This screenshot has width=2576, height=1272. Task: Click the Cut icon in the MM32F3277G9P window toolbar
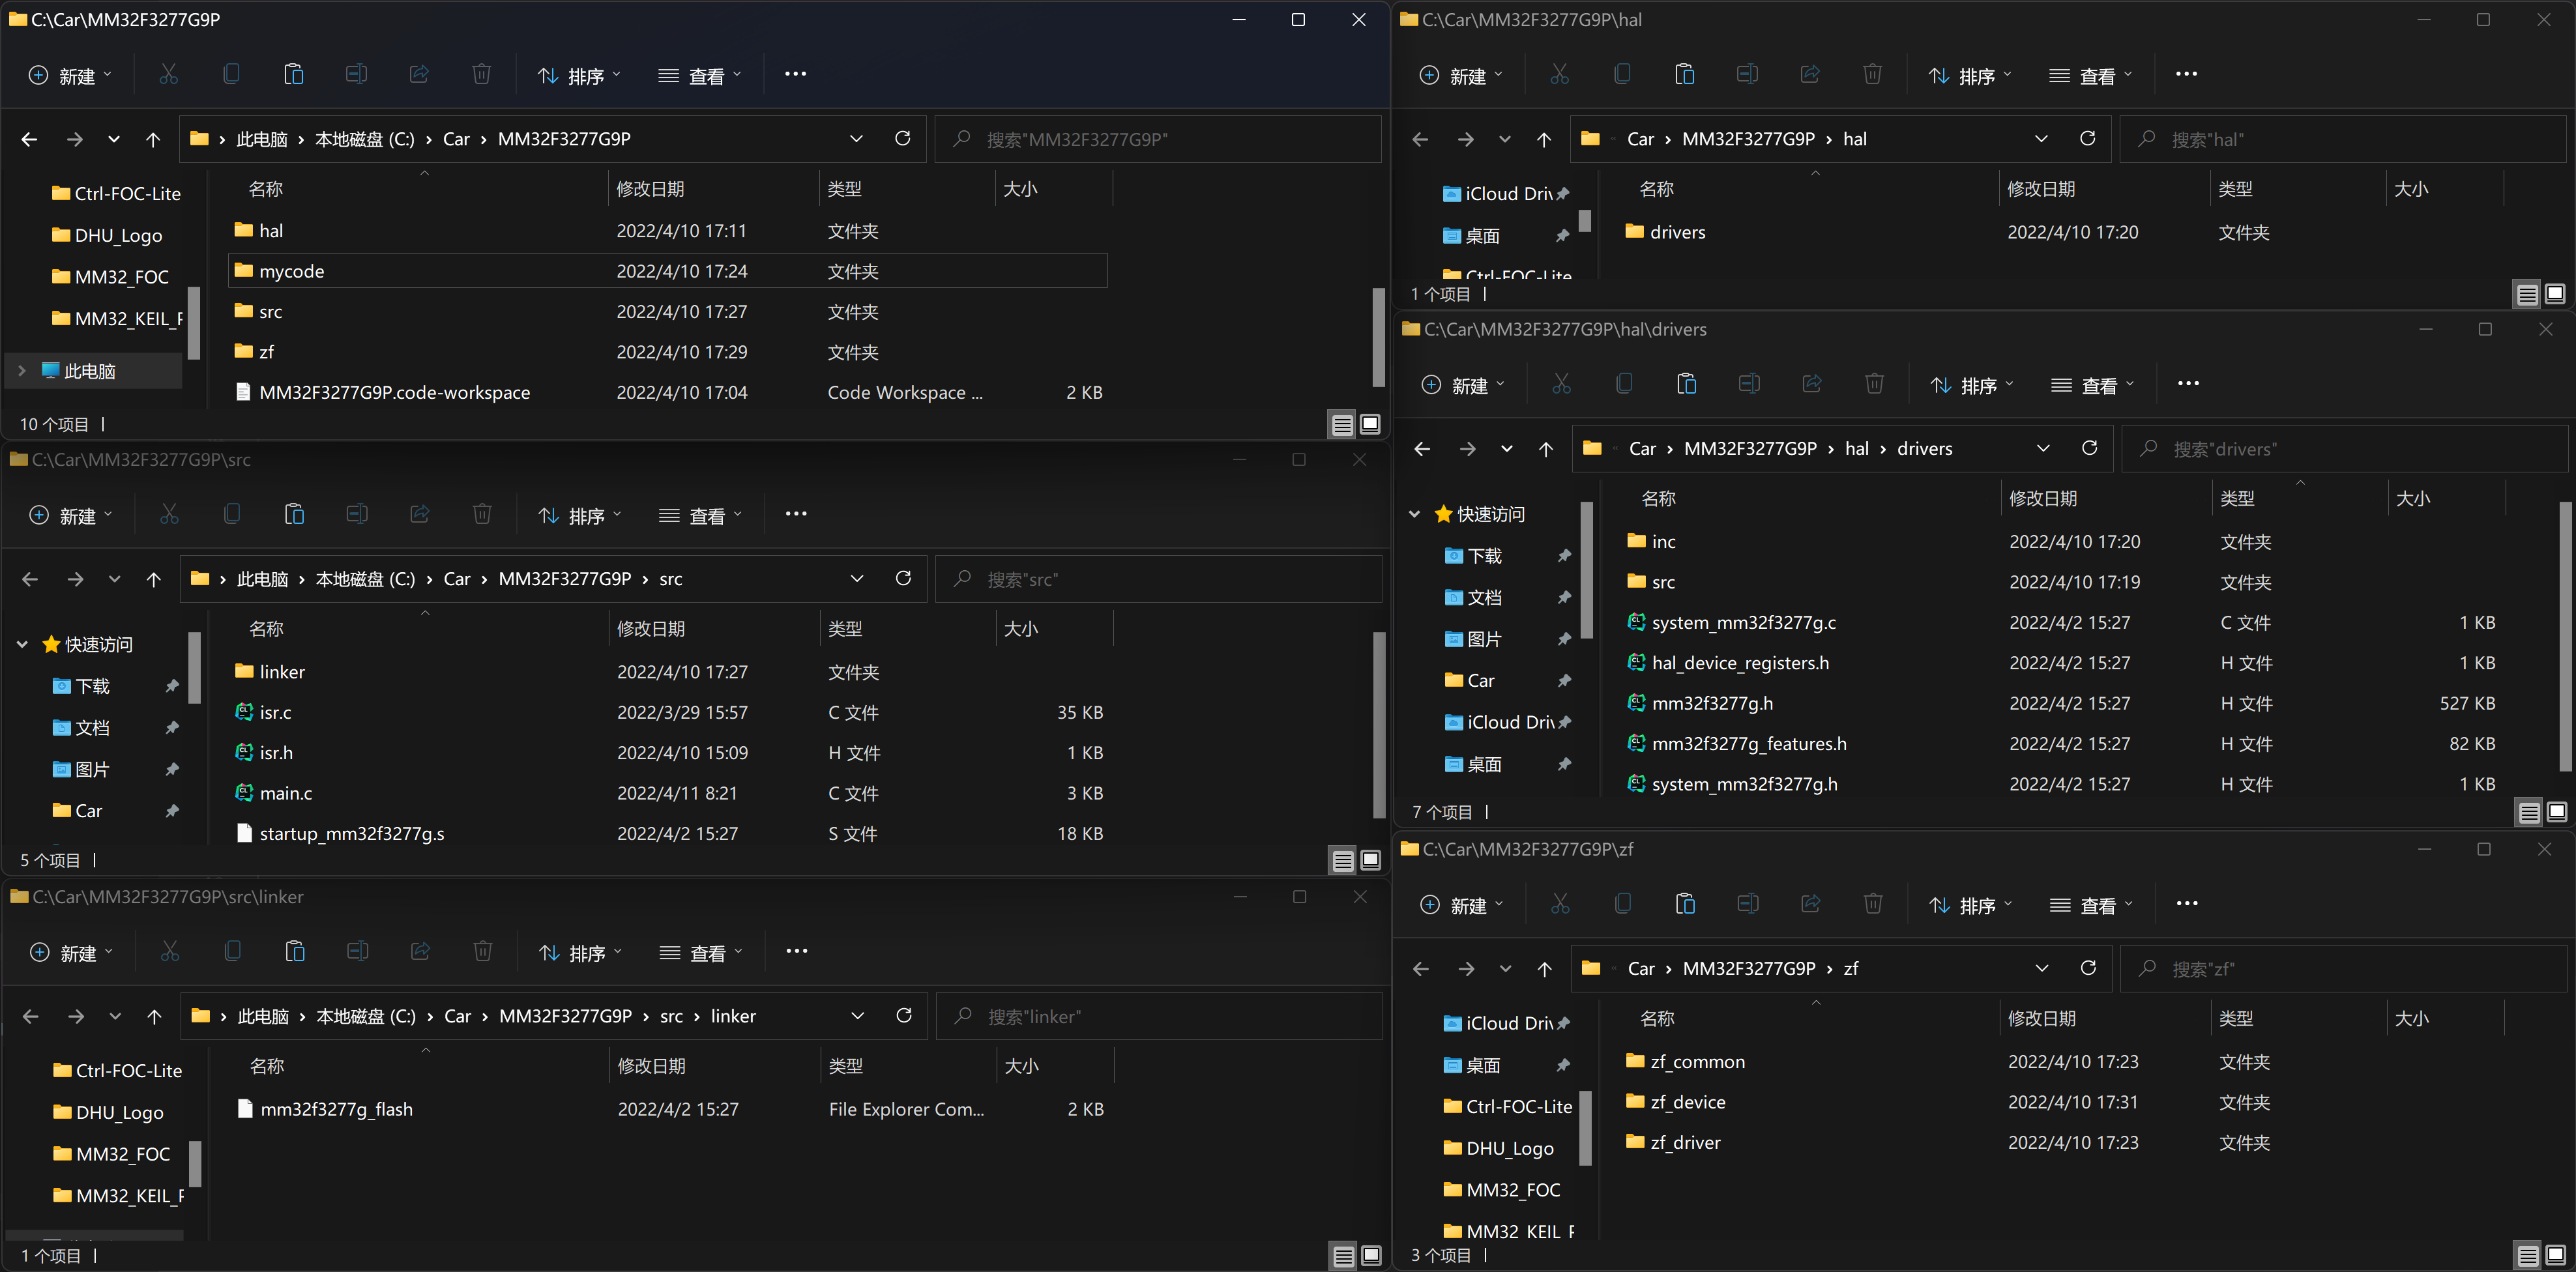tap(168, 75)
